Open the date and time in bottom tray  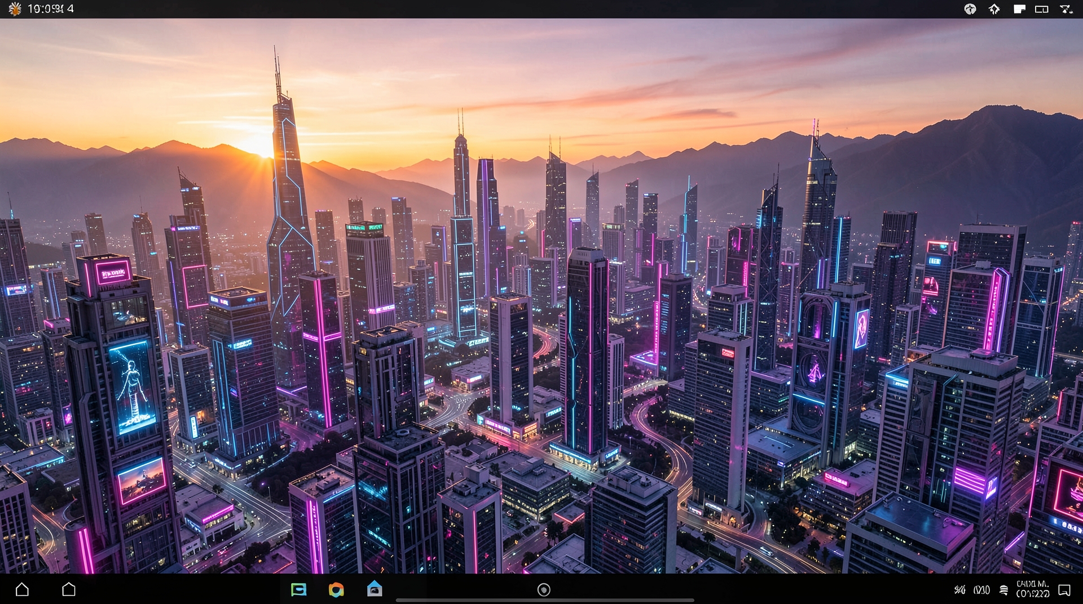pos(1033,589)
